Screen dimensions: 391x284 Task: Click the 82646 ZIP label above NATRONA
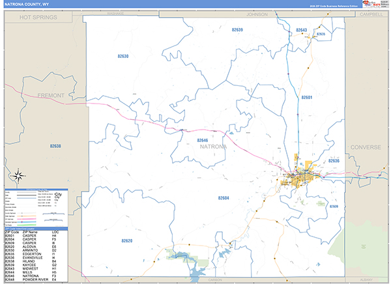click(x=202, y=140)
